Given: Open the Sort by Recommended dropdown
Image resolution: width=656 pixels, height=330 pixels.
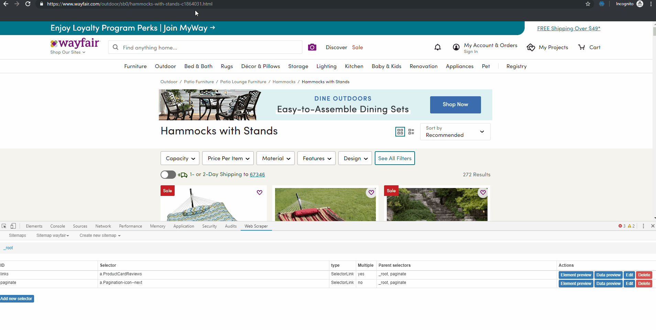Looking at the screenshot, I should (x=455, y=132).
